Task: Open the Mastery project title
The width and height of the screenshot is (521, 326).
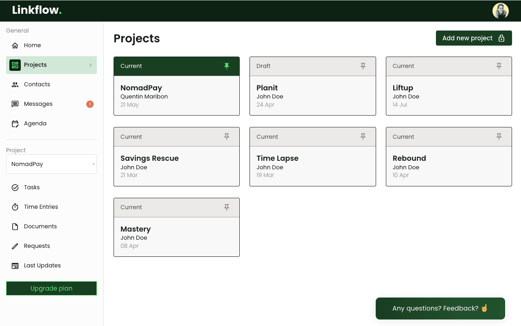Action: (x=136, y=229)
